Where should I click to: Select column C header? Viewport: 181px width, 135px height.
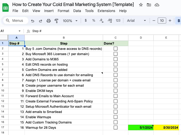tap(116, 38)
